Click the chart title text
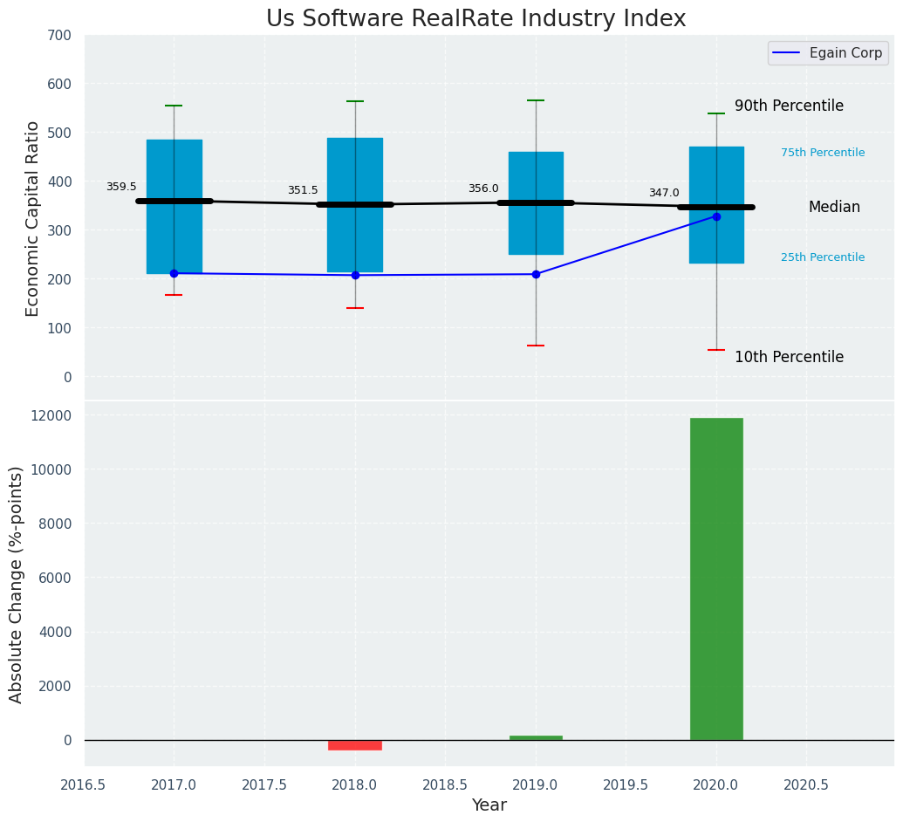This screenshot has height=822, width=903. (x=475, y=19)
